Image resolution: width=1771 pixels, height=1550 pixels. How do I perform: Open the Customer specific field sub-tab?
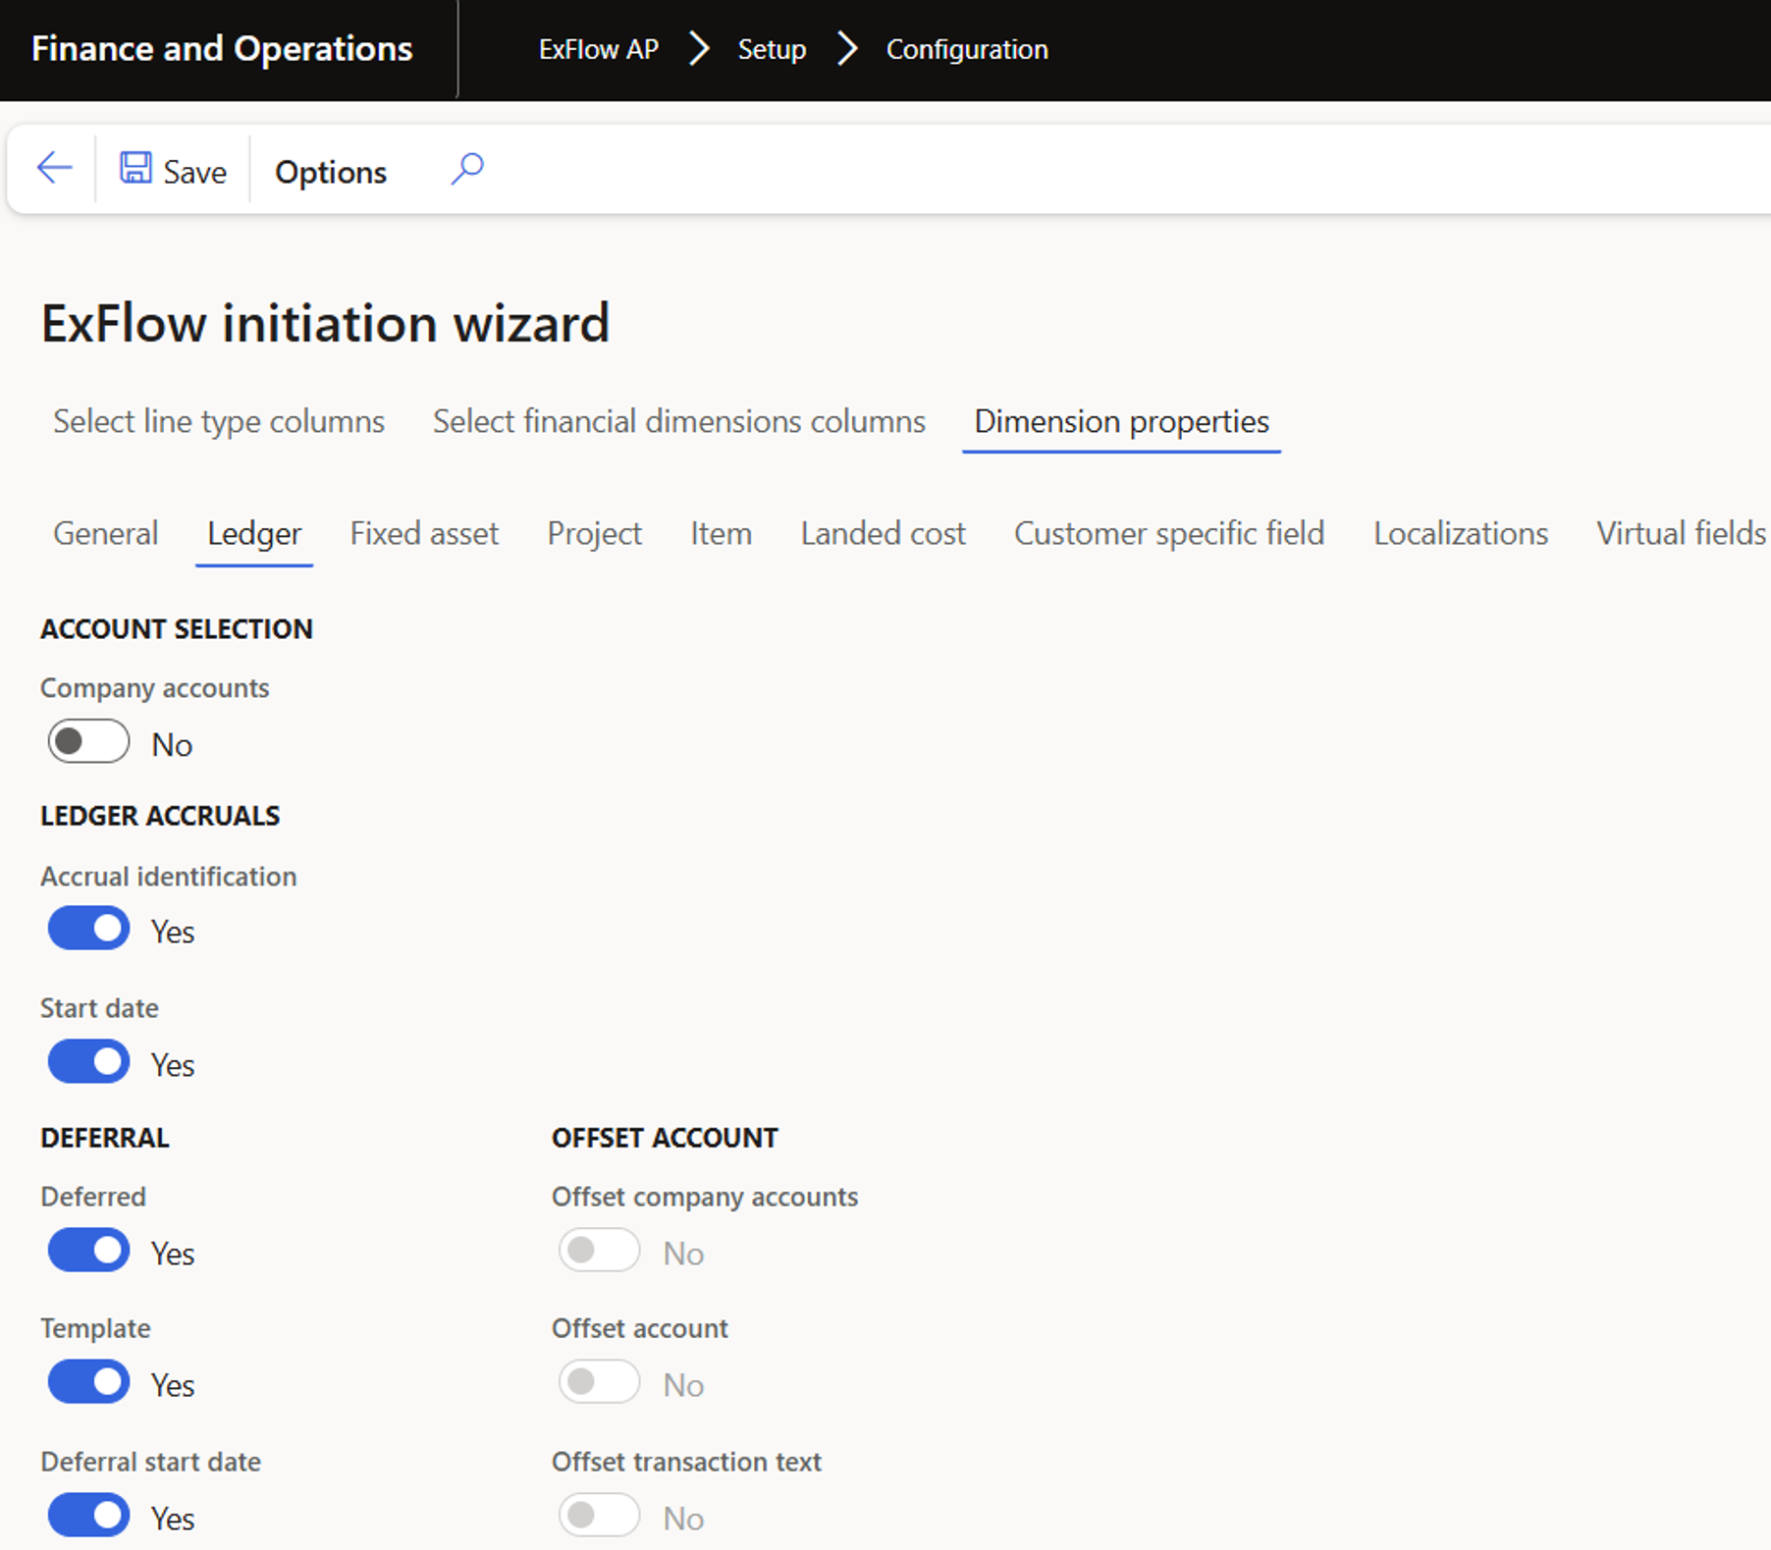pos(1169,533)
